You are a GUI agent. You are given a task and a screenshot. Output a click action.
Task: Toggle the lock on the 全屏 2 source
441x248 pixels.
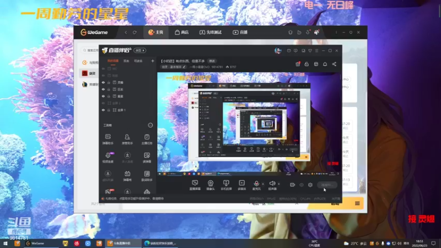coord(109,103)
